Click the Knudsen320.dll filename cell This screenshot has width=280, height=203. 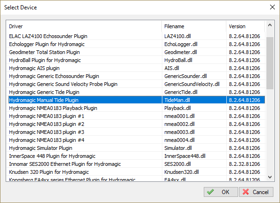[x=182, y=172]
